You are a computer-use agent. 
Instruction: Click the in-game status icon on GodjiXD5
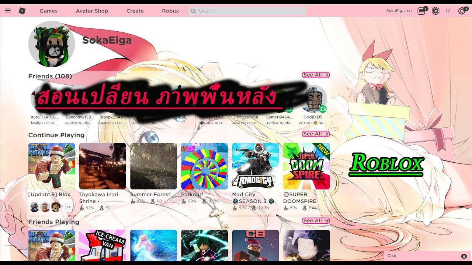pyautogui.click(x=323, y=109)
